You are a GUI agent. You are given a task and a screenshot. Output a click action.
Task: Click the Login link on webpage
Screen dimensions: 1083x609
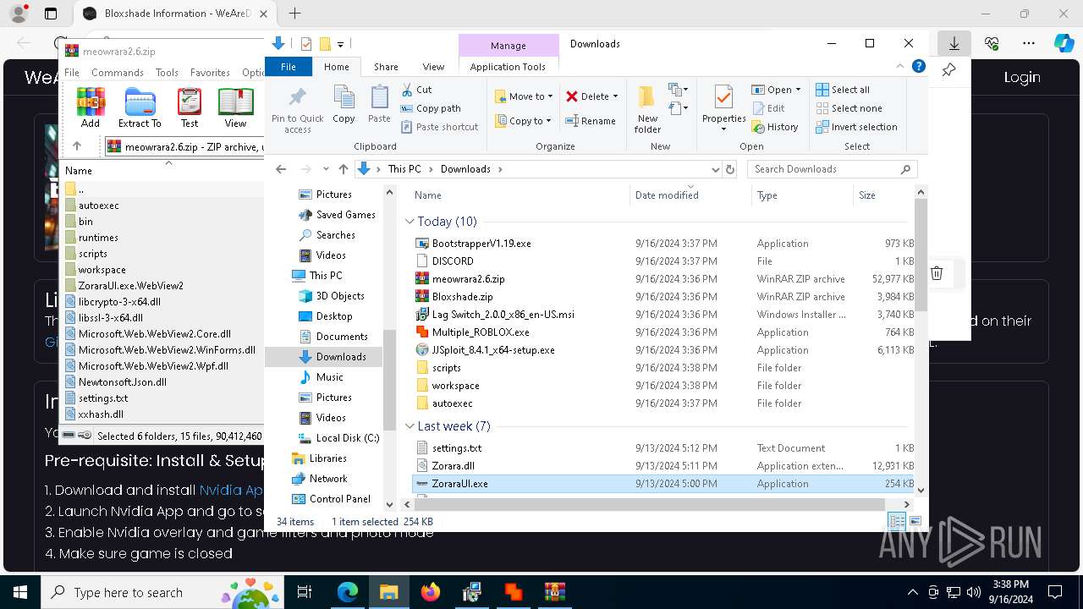pos(1022,78)
